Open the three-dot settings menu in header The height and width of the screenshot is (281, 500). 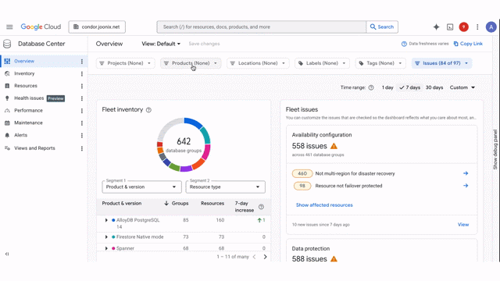(x=477, y=27)
